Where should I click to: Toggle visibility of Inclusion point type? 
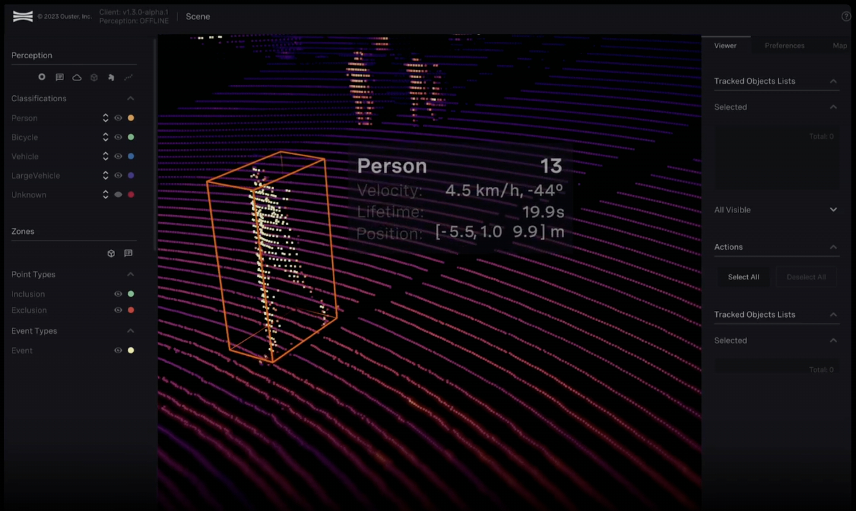click(118, 294)
